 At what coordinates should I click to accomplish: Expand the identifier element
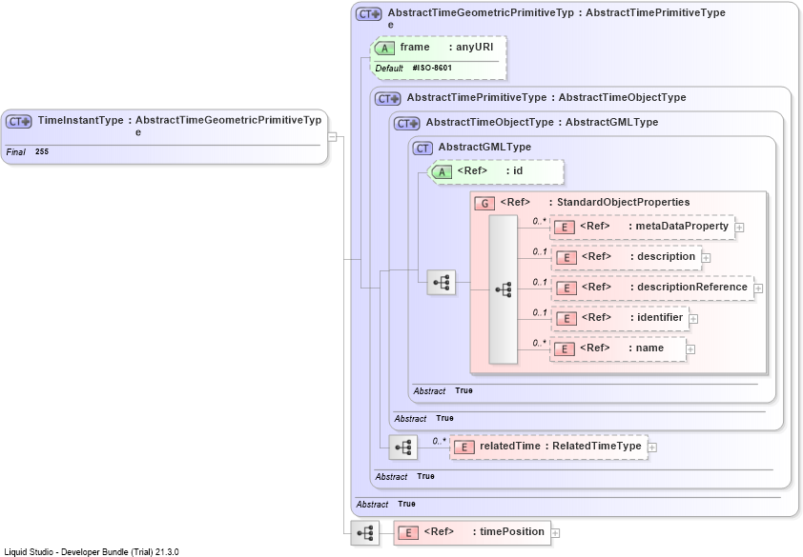[x=693, y=319]
